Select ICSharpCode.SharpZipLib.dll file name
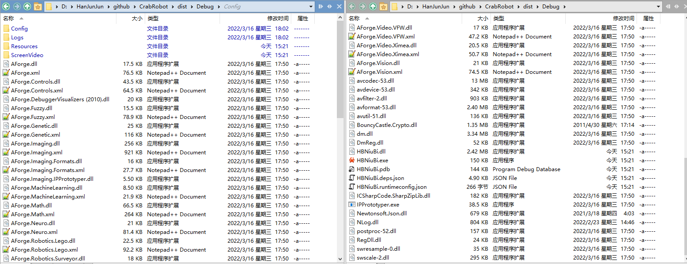 coord(394,195)
